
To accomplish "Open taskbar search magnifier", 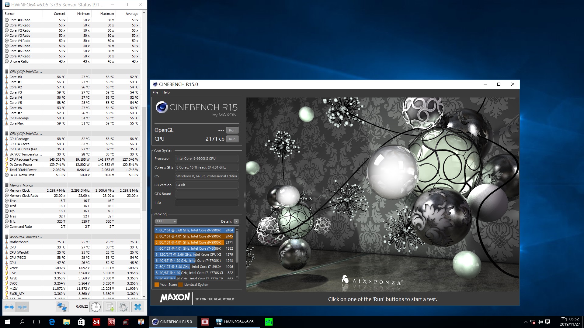I will coord(22,322).
